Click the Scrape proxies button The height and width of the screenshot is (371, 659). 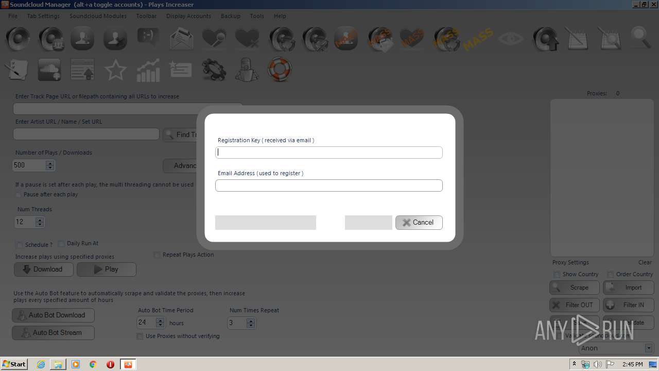coord(575,288)
